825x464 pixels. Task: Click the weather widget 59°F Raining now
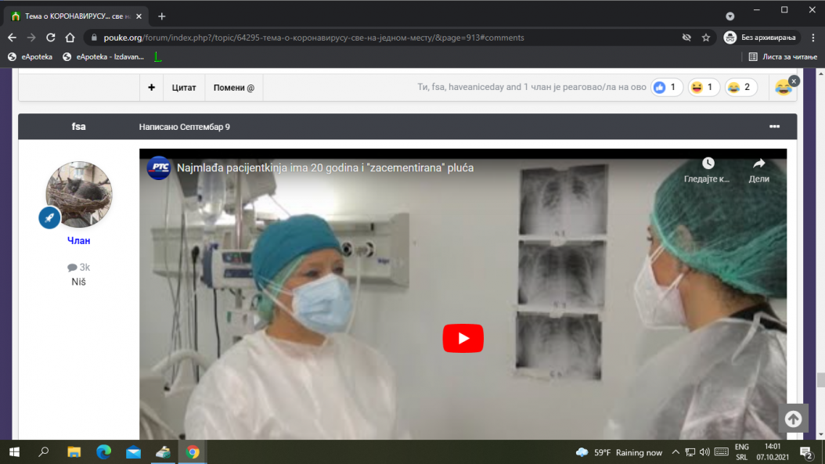[618, 452]
